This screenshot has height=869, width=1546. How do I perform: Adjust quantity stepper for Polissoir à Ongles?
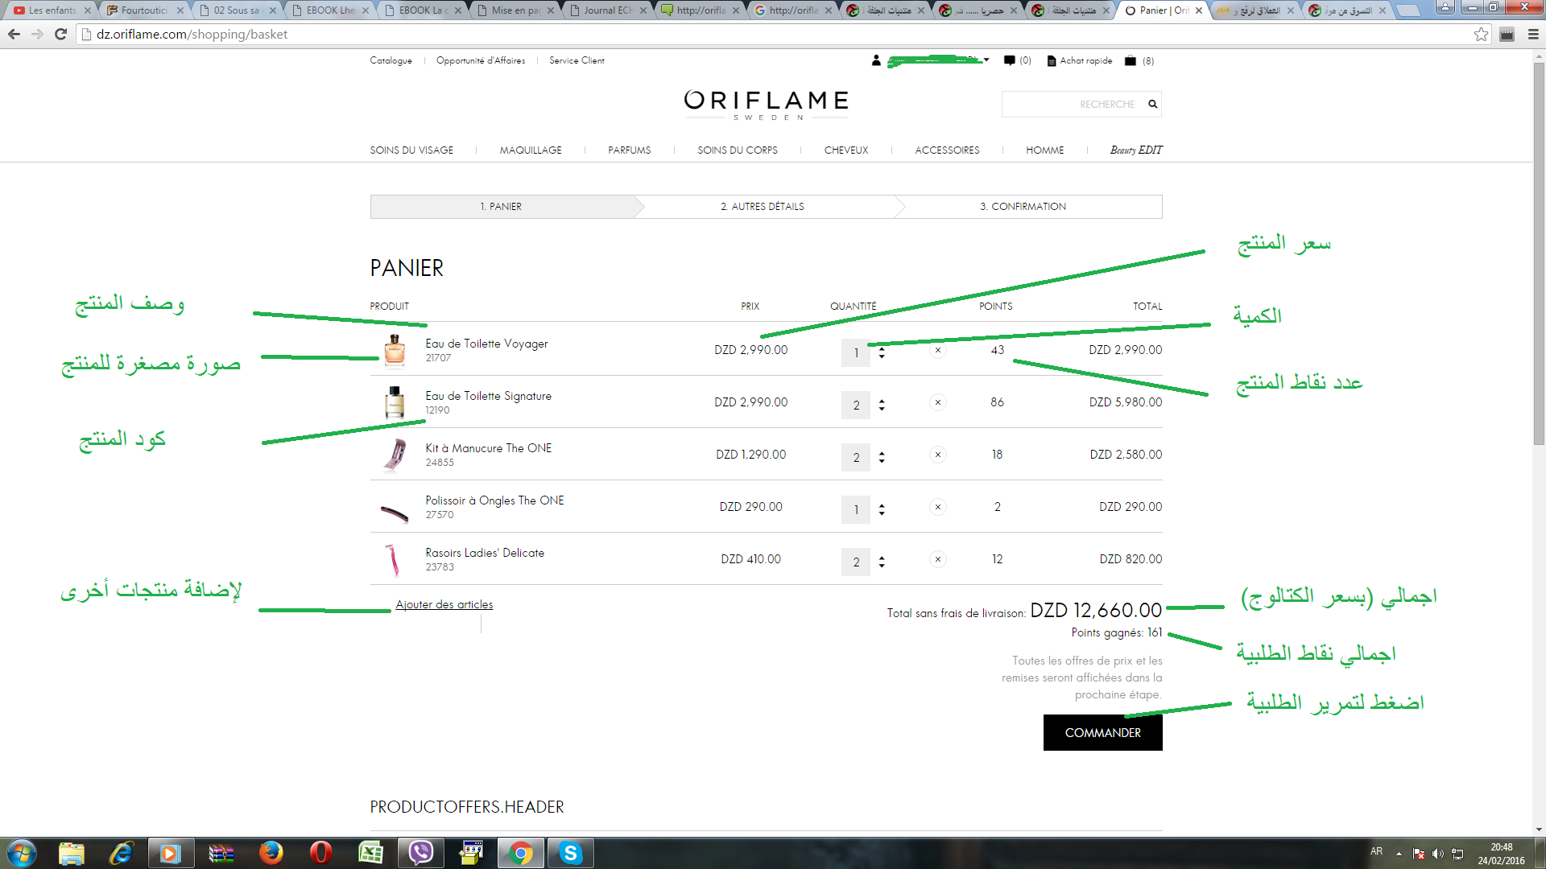pos(882,509)
